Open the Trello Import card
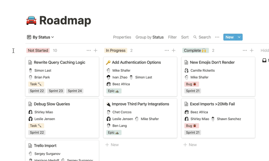 pyautogui.click(x=62, y=151)
